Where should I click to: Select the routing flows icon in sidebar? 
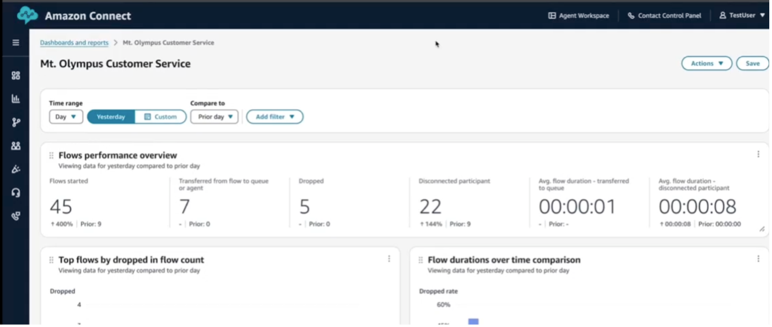[15, 122]
